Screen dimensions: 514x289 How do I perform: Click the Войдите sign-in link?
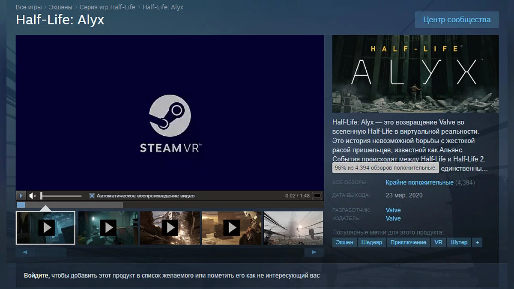click(36, 275)
